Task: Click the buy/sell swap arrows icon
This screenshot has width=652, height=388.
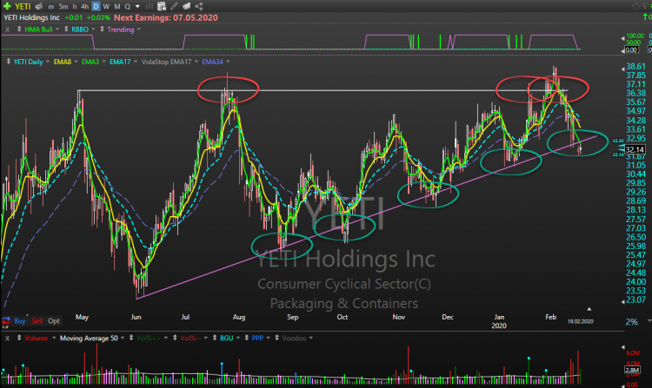Action: tap(7, 320)
